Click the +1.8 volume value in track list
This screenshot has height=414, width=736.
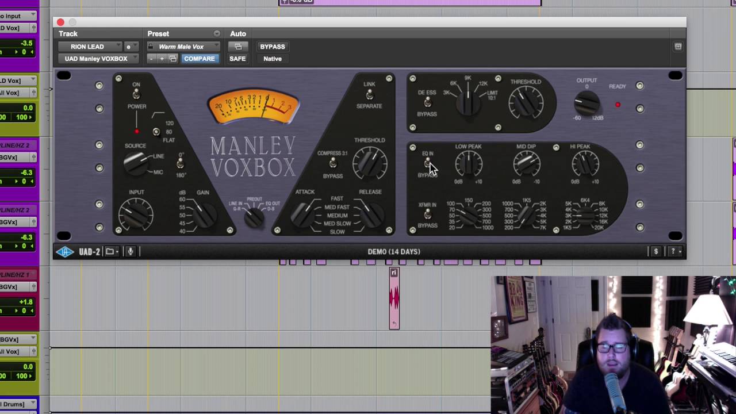click(26, 302)
